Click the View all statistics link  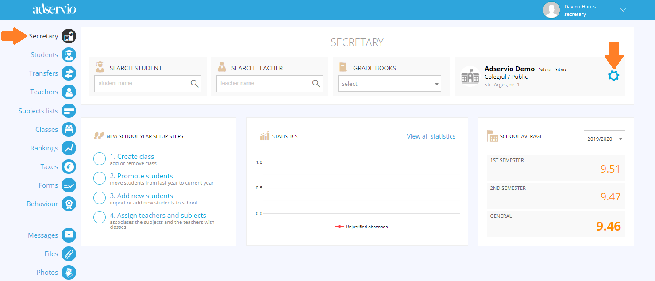431,136
